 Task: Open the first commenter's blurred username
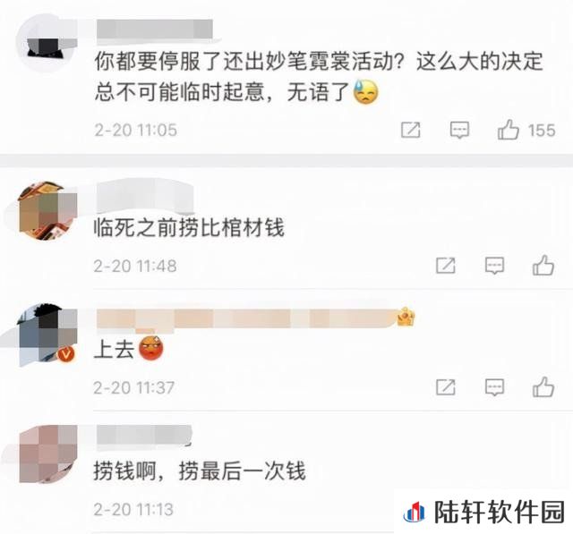click(155, 28)
